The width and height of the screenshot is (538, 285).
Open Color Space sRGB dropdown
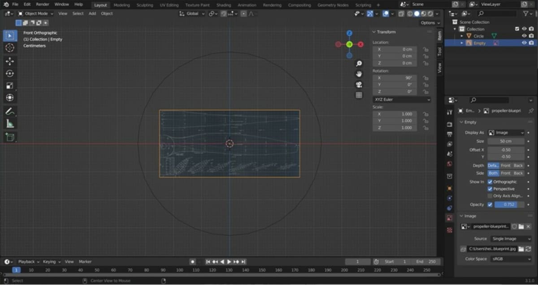511,259
